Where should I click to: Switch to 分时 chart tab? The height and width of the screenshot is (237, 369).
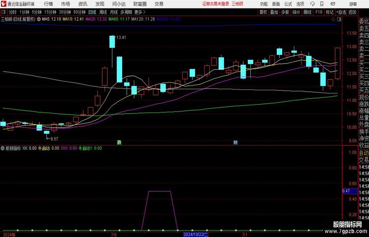coord(13,12)
